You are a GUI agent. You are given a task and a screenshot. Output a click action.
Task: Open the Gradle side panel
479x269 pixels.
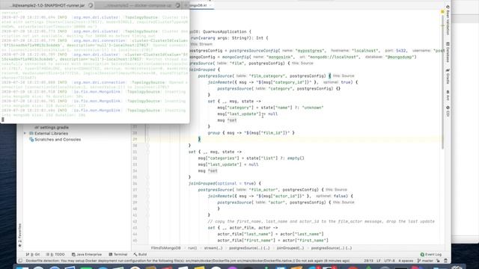point(448,76)
